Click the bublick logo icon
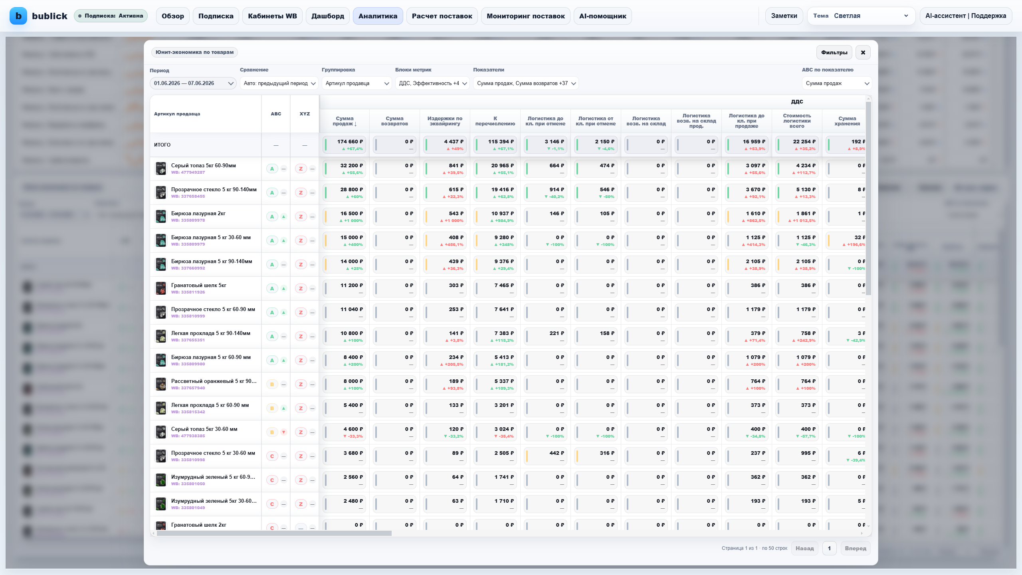The width and height of the screenshot is (1022, 575). point(18,16)
